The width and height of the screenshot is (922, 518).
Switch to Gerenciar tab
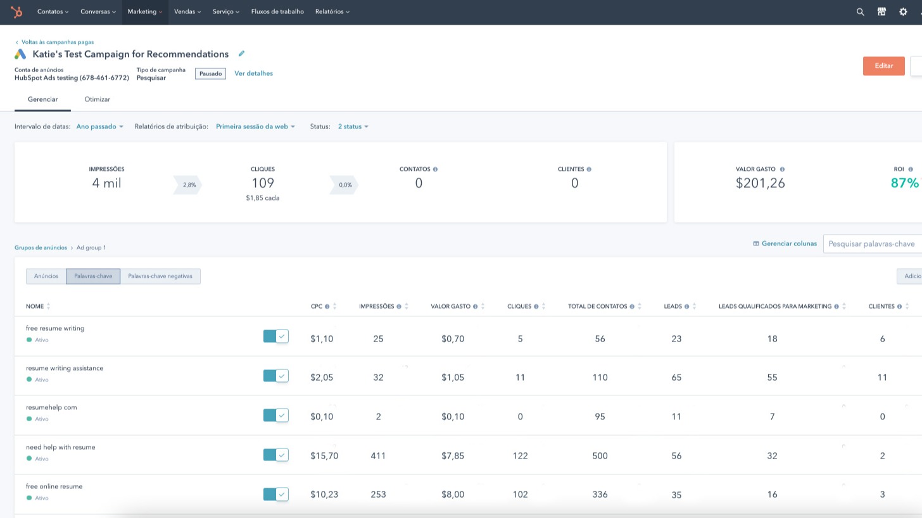42,99
